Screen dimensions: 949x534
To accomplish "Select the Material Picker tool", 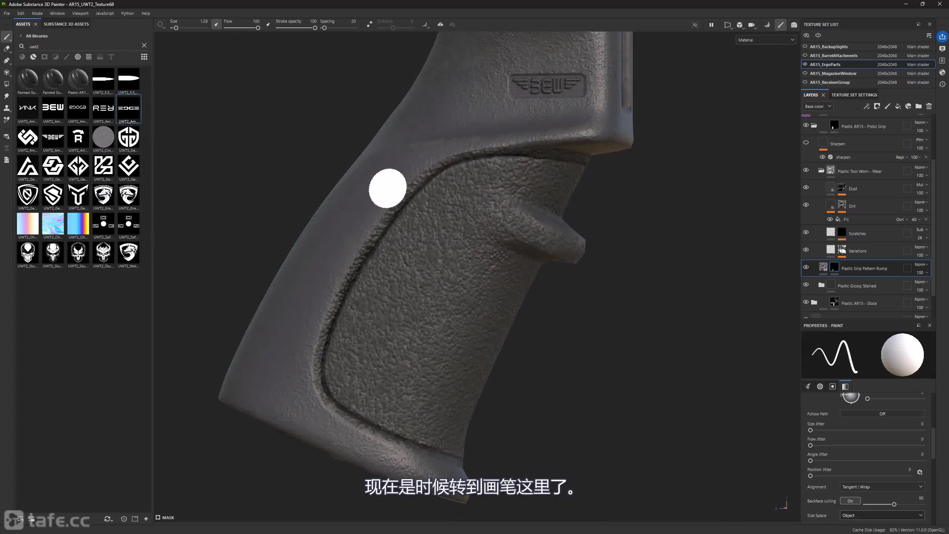I will click(x=7, y=120).
